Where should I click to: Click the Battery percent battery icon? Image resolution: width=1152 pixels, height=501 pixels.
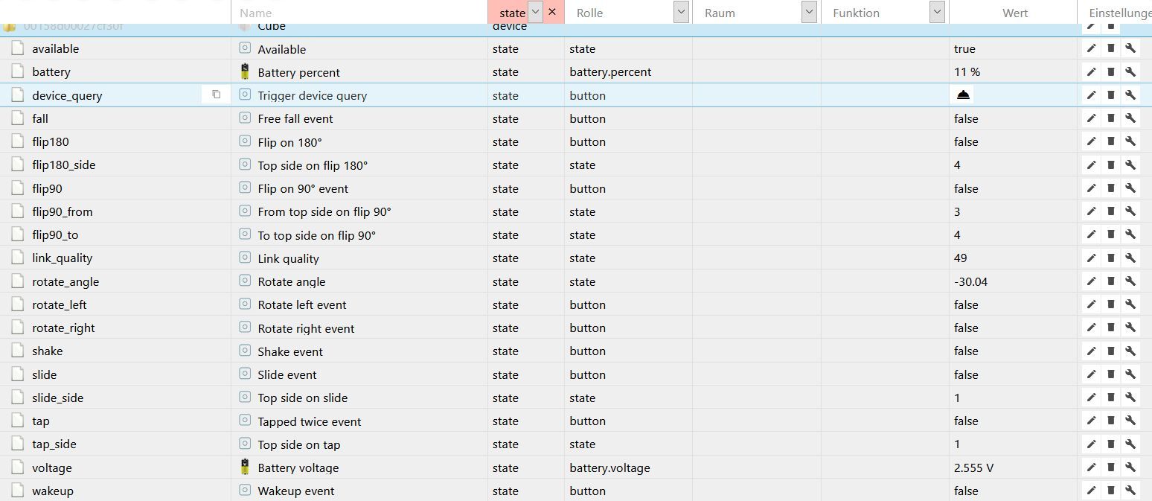tap(245, 71)
